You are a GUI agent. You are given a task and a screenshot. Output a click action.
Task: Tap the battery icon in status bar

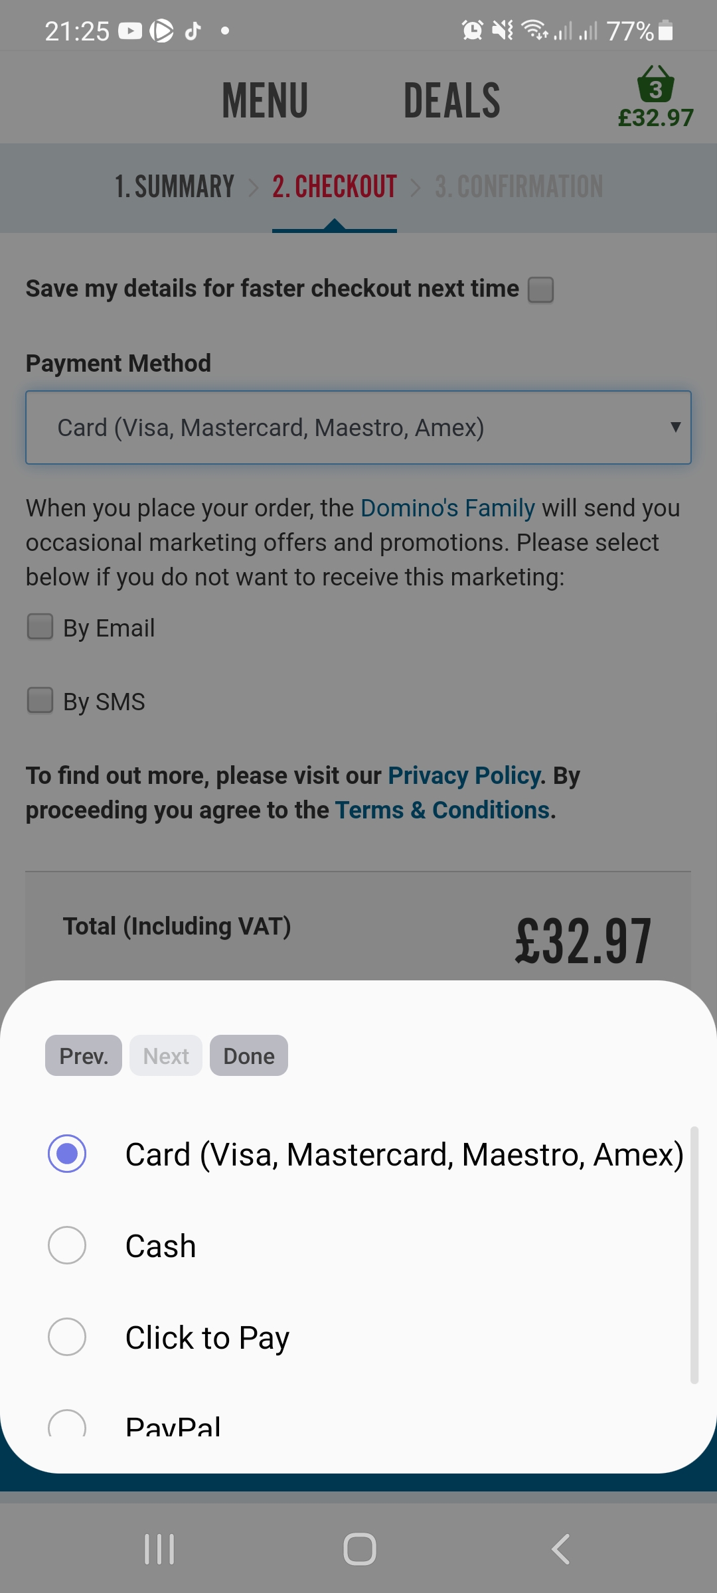point(666,31)
